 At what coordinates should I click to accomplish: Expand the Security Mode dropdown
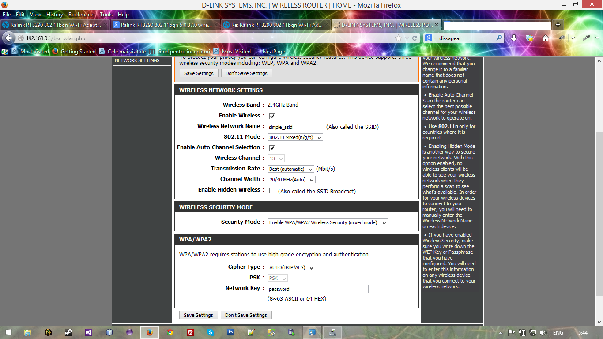click(328, 222)
